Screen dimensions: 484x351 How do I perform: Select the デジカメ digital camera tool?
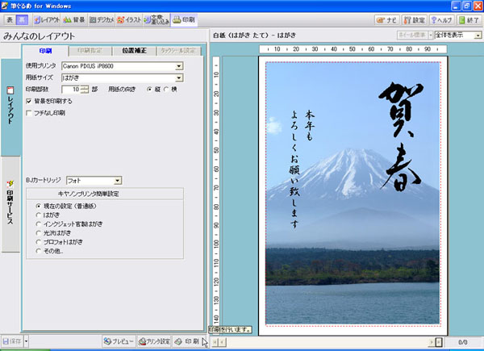tap(102, 19)
